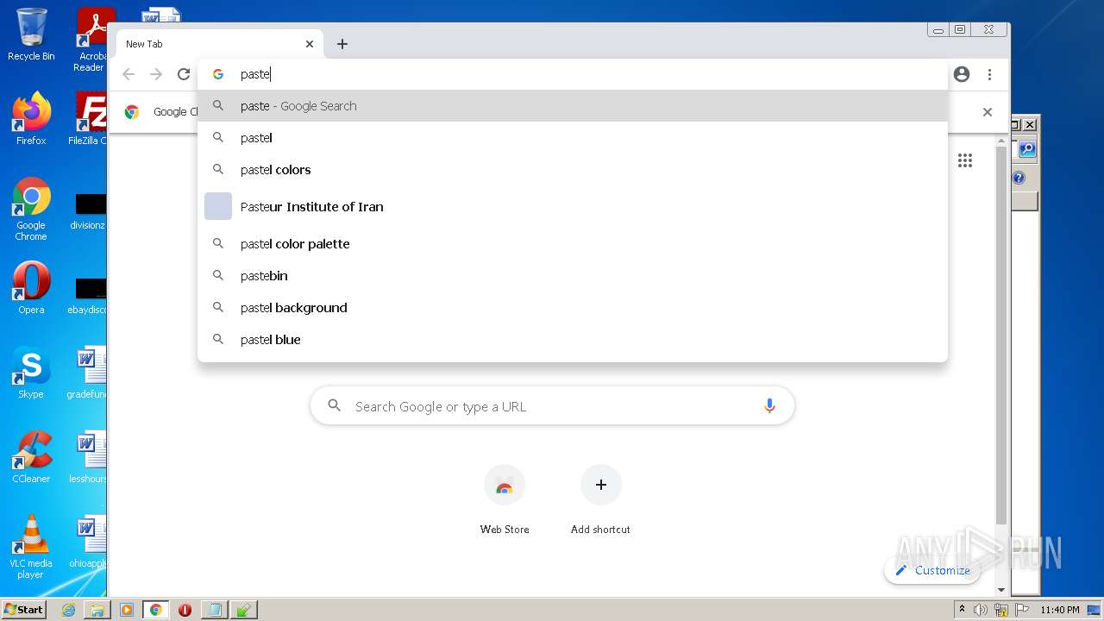Click the Action Center flag tray icon

(x=1020, y=610)
